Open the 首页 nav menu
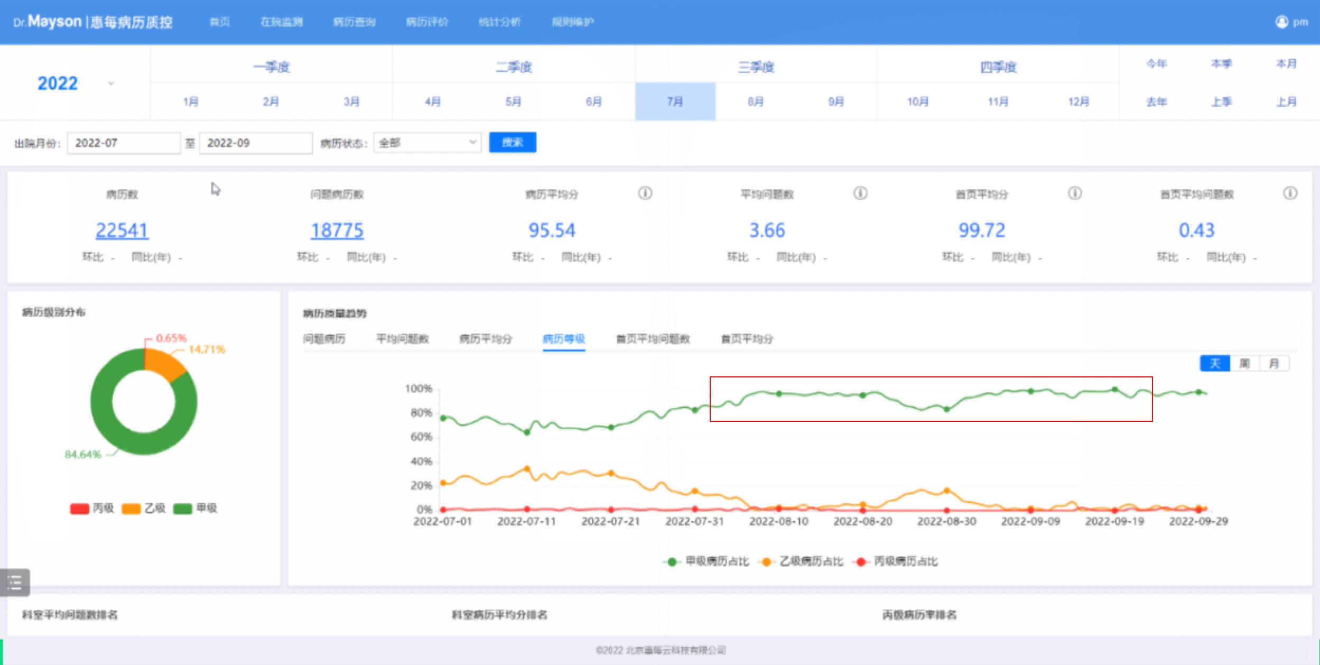The image size is (1320, 665). point(220,22)
